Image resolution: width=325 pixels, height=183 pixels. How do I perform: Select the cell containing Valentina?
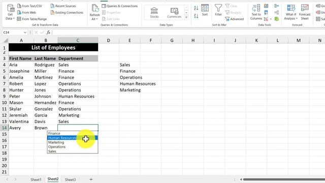[x=21, y=121]
